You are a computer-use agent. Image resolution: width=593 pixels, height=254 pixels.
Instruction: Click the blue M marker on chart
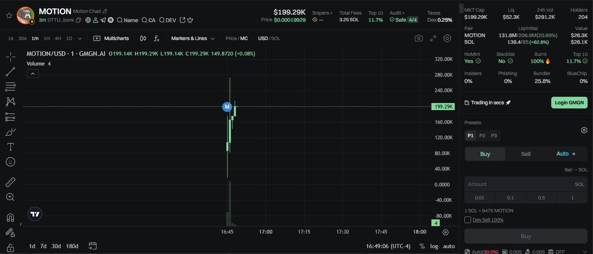[227, 107]
